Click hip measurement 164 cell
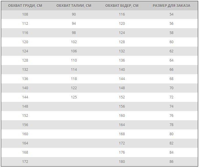 point(122,125)
